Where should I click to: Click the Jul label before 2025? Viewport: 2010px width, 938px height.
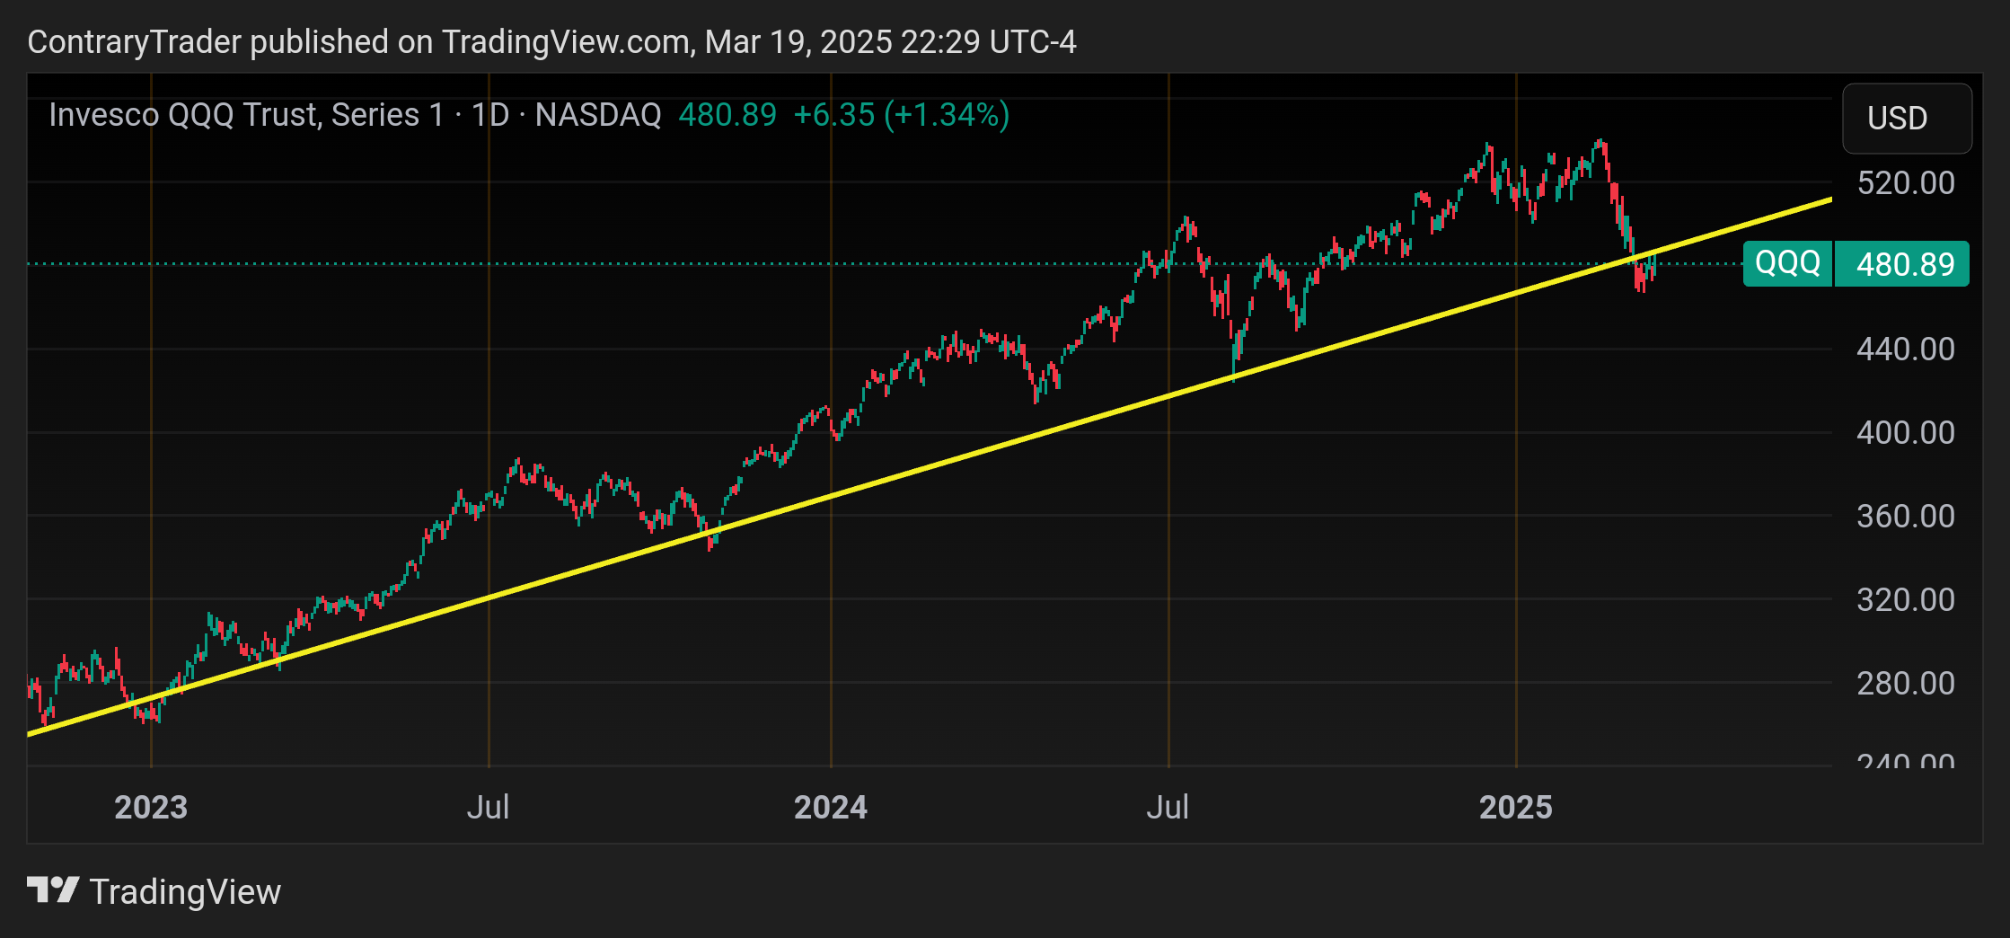[x=1168, y=807]
